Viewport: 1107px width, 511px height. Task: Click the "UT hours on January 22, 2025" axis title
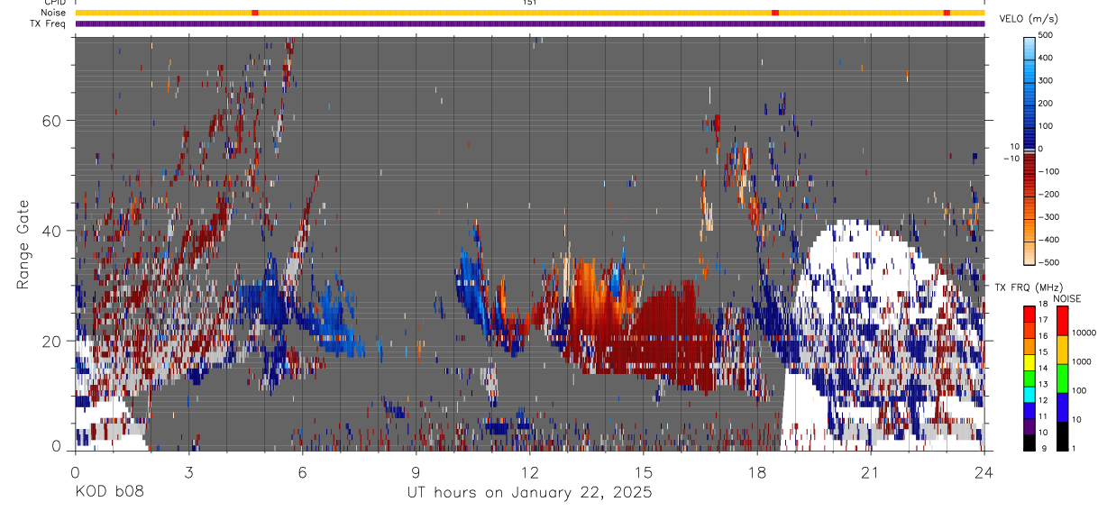530,493
